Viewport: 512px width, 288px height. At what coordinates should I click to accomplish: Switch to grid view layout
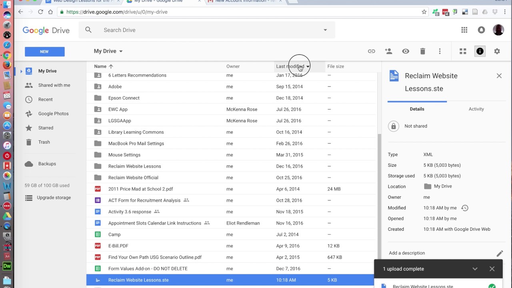pos(463,51)
